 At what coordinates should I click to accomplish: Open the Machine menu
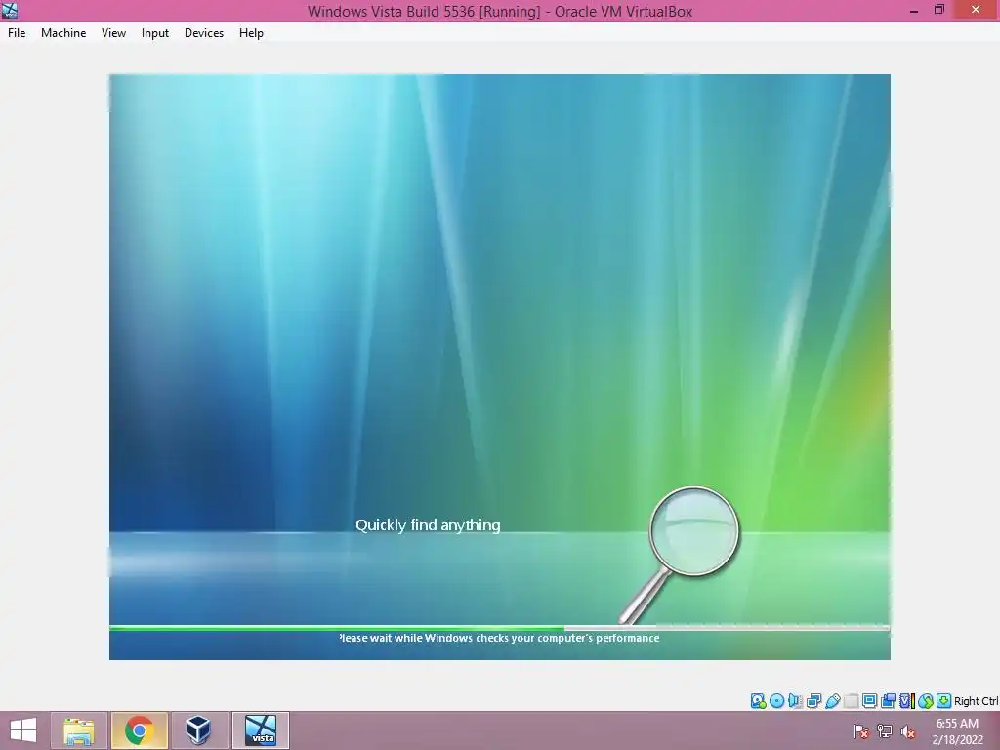(x=63, y=33)
